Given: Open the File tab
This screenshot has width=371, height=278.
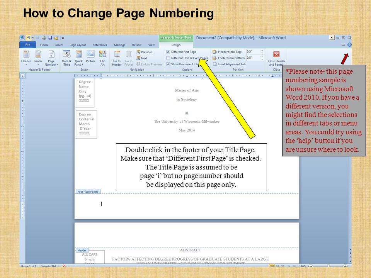Looking at the screenshot, I should click(28, 45).
